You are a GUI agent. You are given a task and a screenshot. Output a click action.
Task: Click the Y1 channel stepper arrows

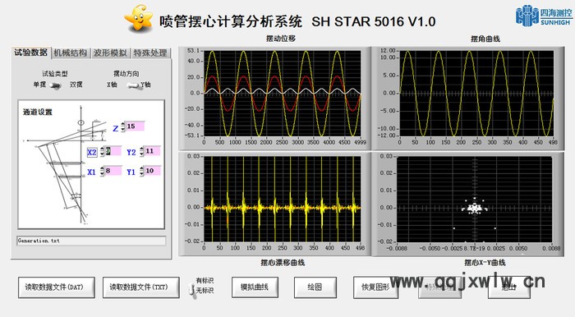click(x=142, y=171)
